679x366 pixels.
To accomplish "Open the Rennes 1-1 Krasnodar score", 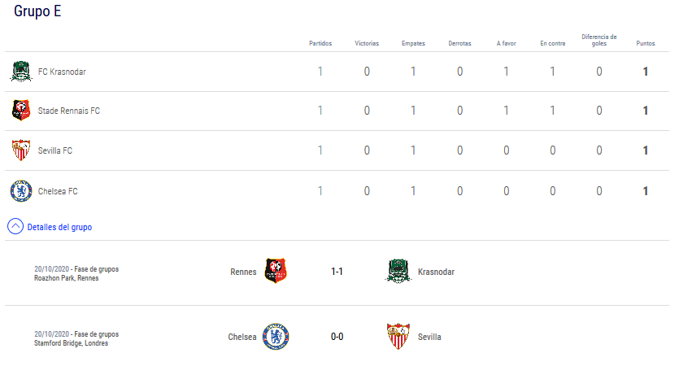I will coord(337,272).
